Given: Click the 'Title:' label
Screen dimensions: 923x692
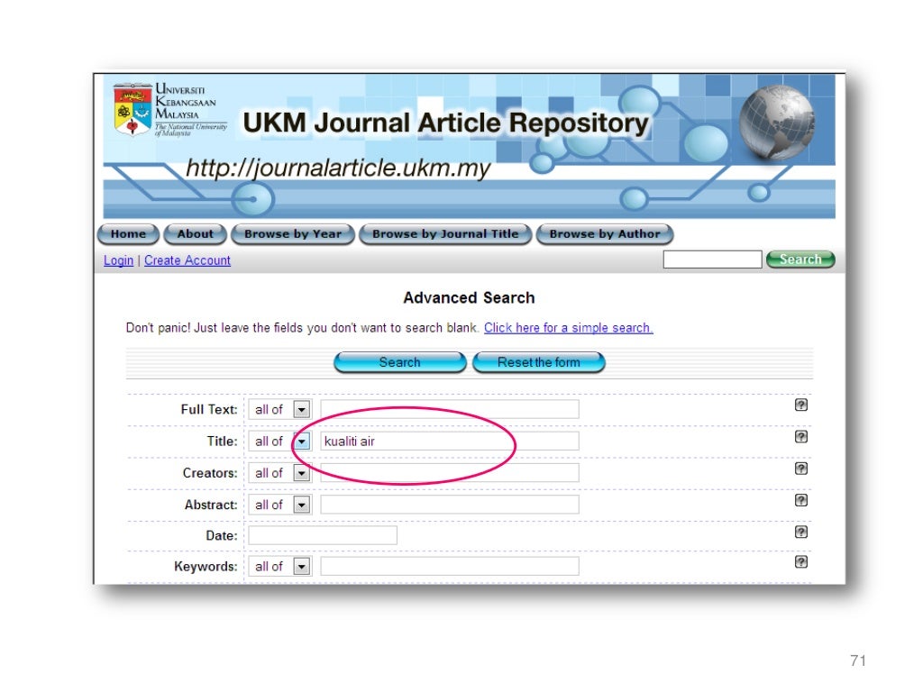Looking at the screenshot, I should tap(222, 442).
